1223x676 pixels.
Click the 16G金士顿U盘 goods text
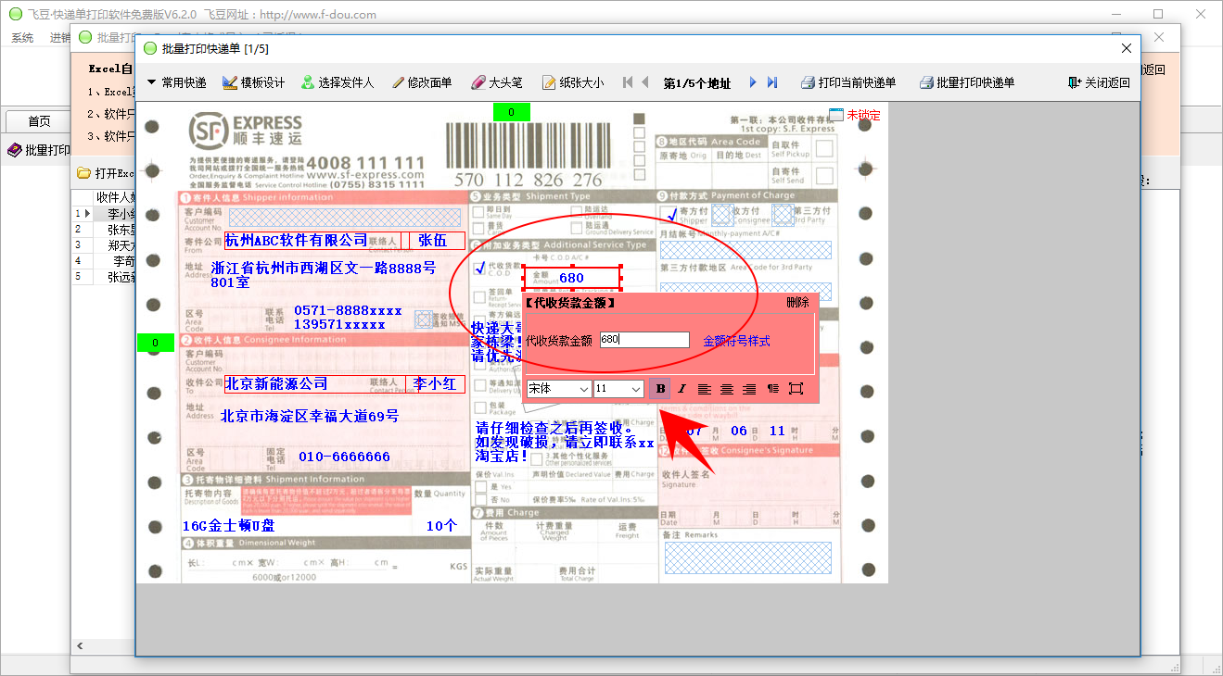(228, 526)
